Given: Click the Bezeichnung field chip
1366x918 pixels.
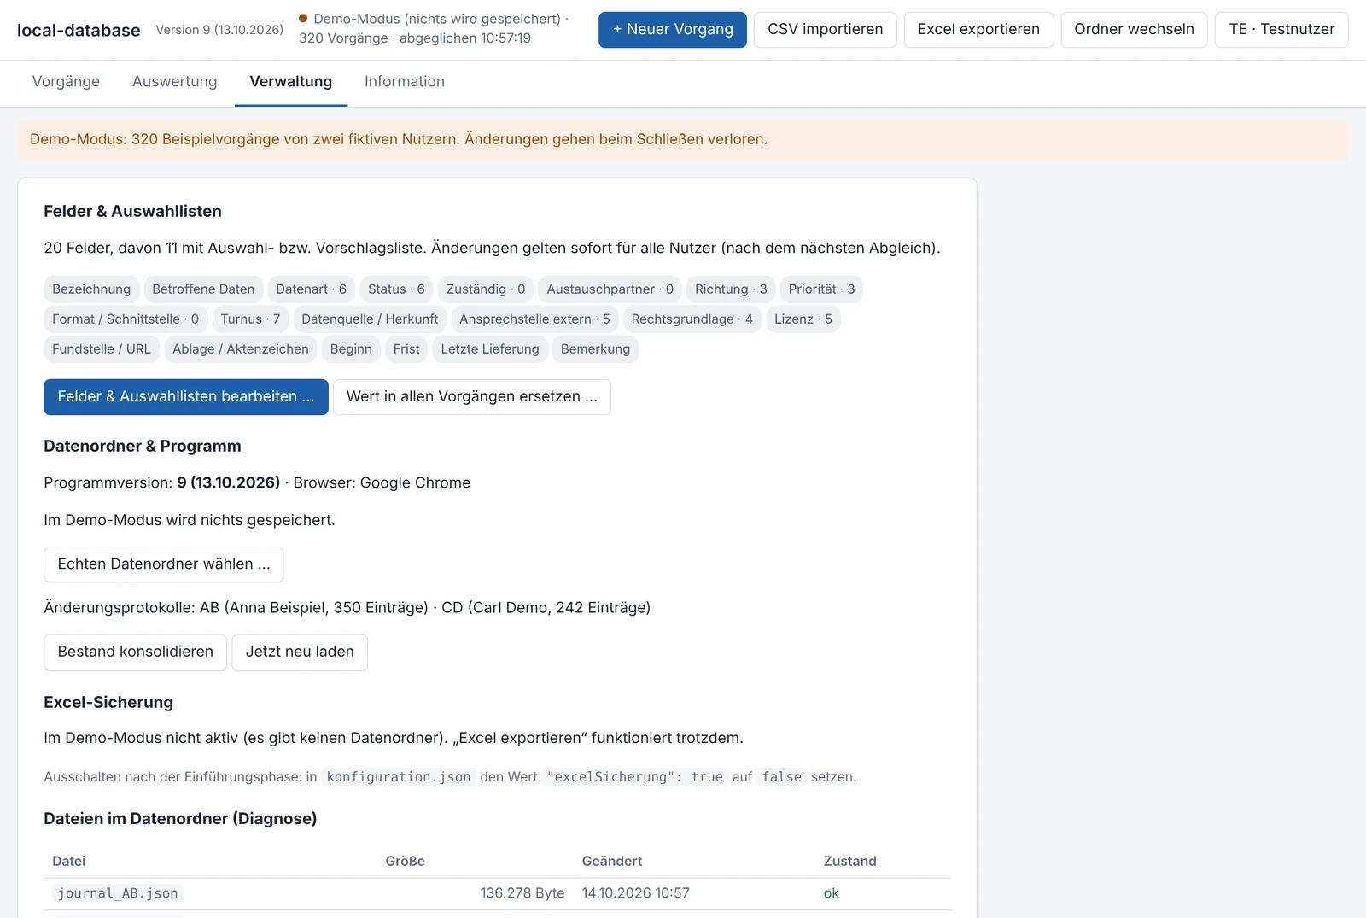Looking at the screenshot, I should (x=91, y=289).
